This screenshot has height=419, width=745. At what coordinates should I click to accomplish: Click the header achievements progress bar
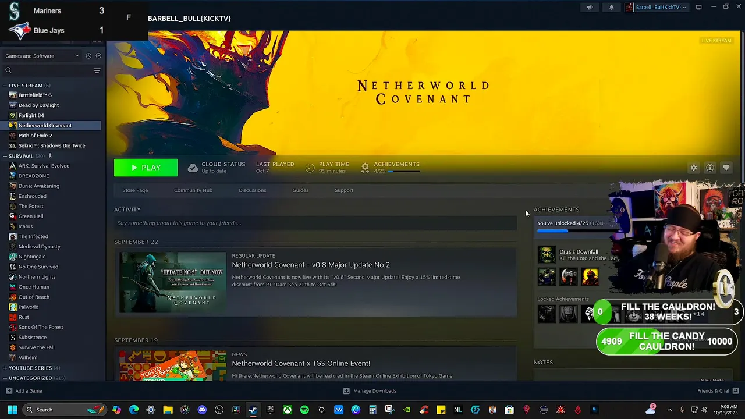click(403, 171)
